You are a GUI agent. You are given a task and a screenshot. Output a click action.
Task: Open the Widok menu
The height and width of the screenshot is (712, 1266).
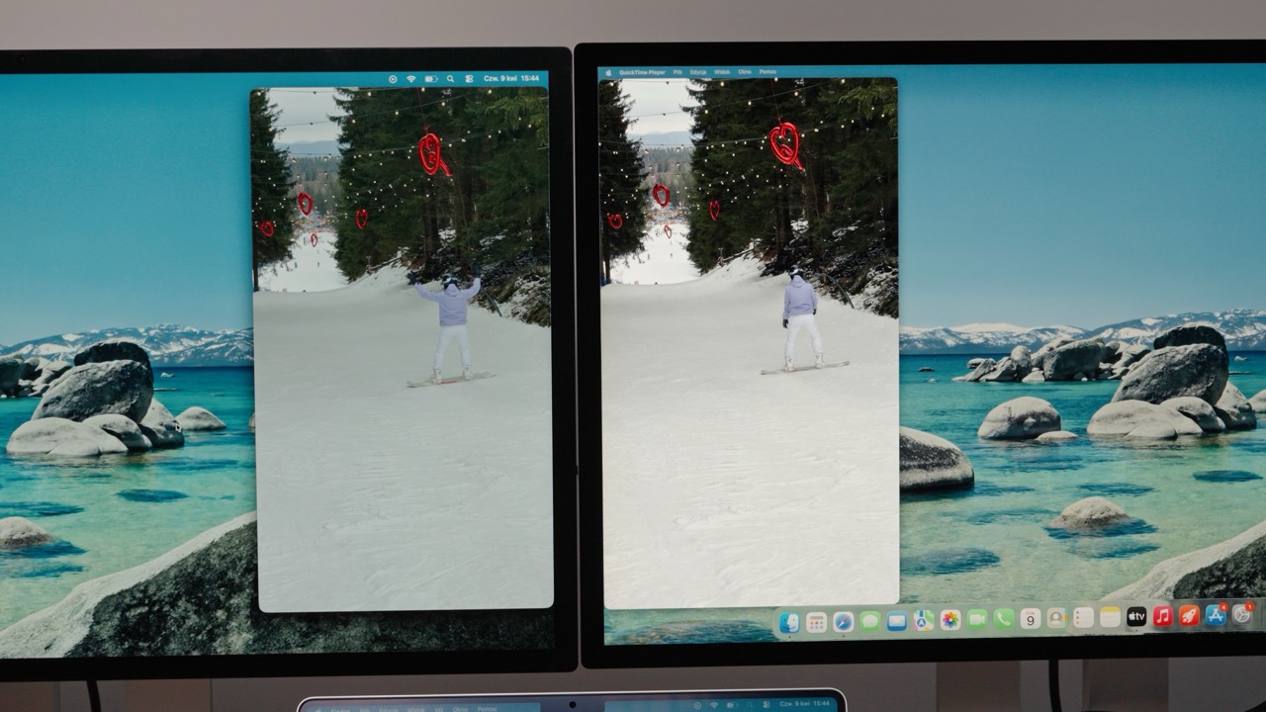point(722,72)
